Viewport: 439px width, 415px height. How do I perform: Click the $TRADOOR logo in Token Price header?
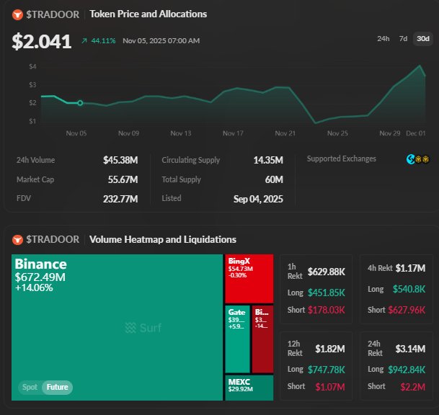point(17,14)
